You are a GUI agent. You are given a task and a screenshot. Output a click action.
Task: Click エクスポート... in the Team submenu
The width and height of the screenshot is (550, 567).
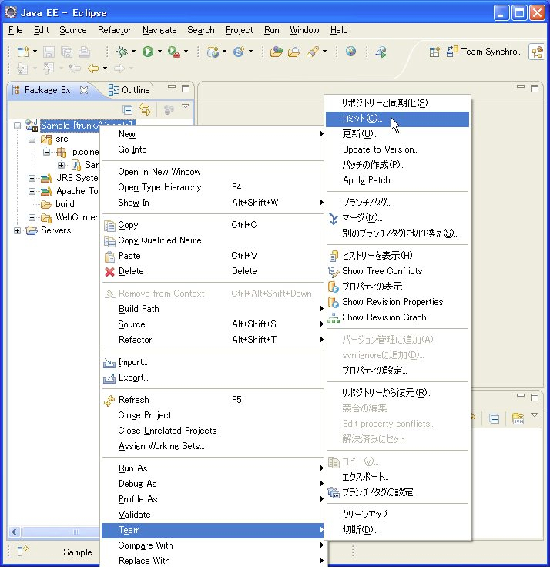(x=397, y=477)
